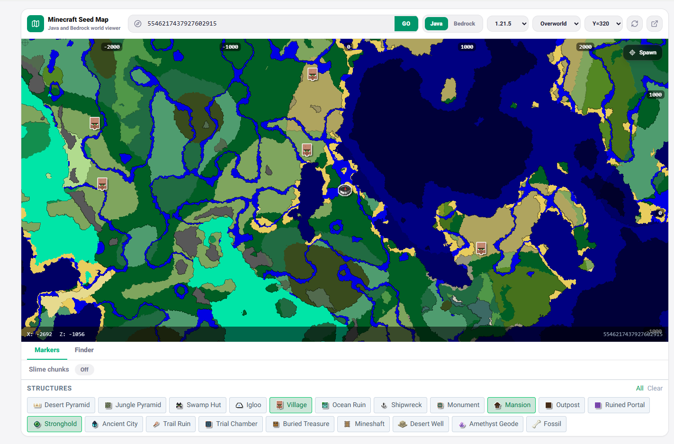This screenshot has height=444, width=674.
Task: Toggle Shipwreck structure markers
Action: point(401,405)
